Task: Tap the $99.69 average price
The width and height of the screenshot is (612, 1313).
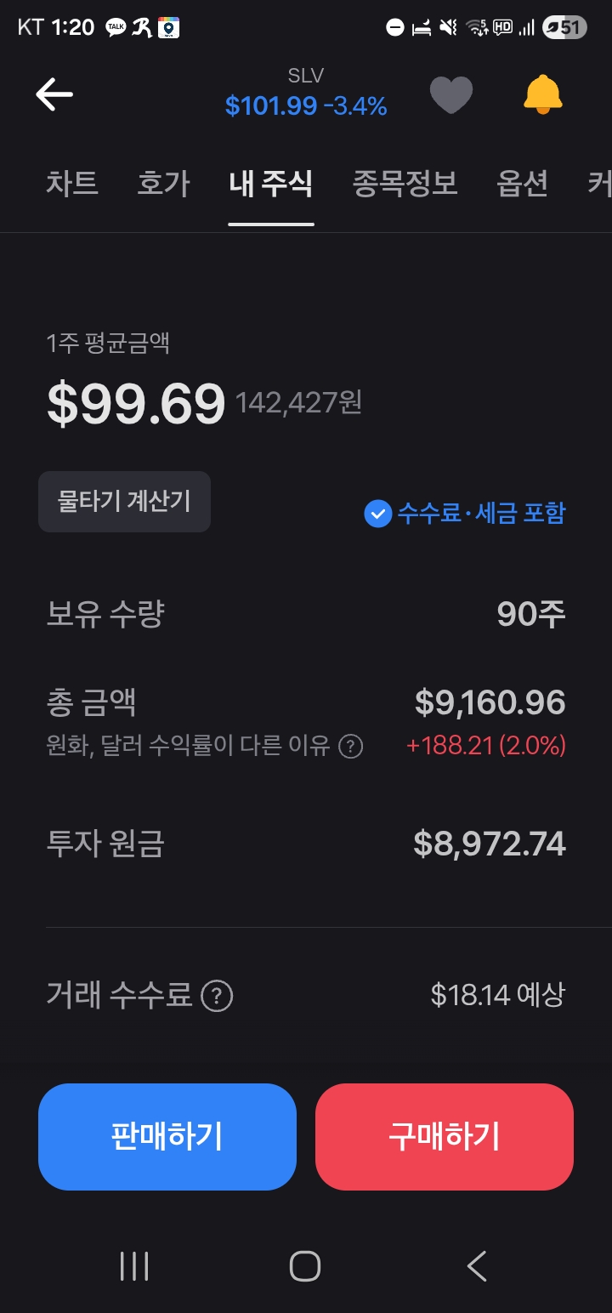Action: (136, 404)
